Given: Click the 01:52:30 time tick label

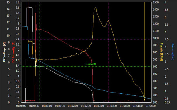Looking at the screenshot, I should (86, 106).
